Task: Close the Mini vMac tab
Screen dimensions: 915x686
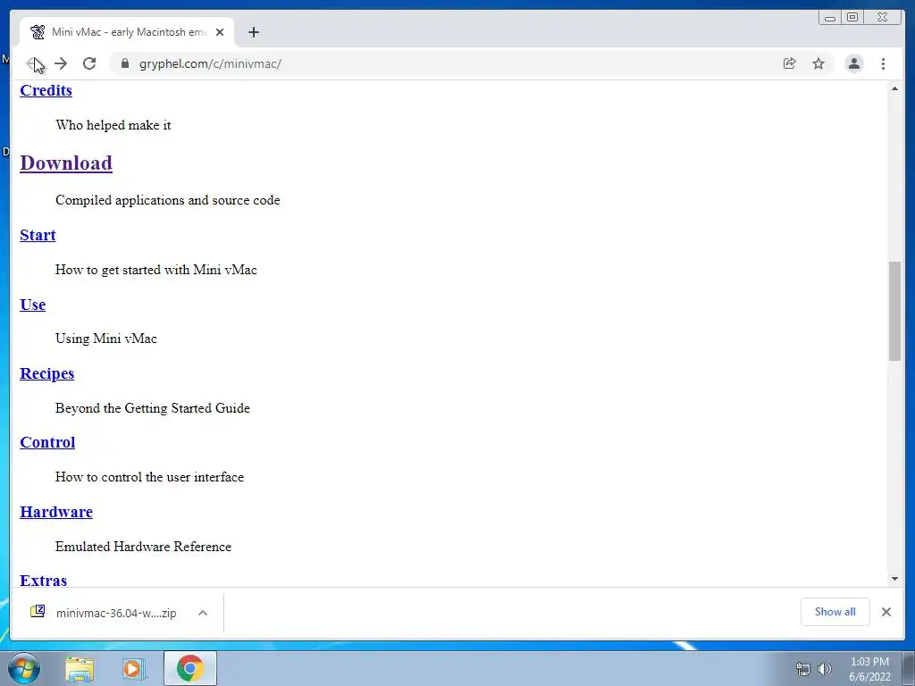Action: pos(220,32)
